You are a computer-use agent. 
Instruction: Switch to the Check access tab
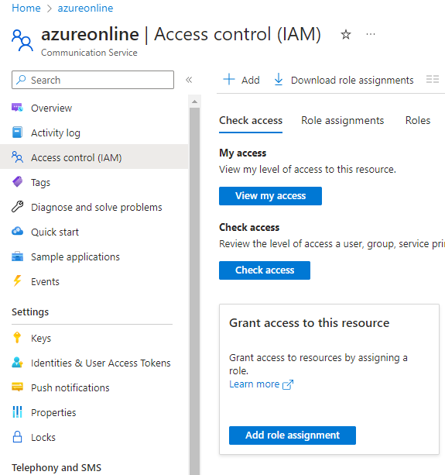coord(251,121)
